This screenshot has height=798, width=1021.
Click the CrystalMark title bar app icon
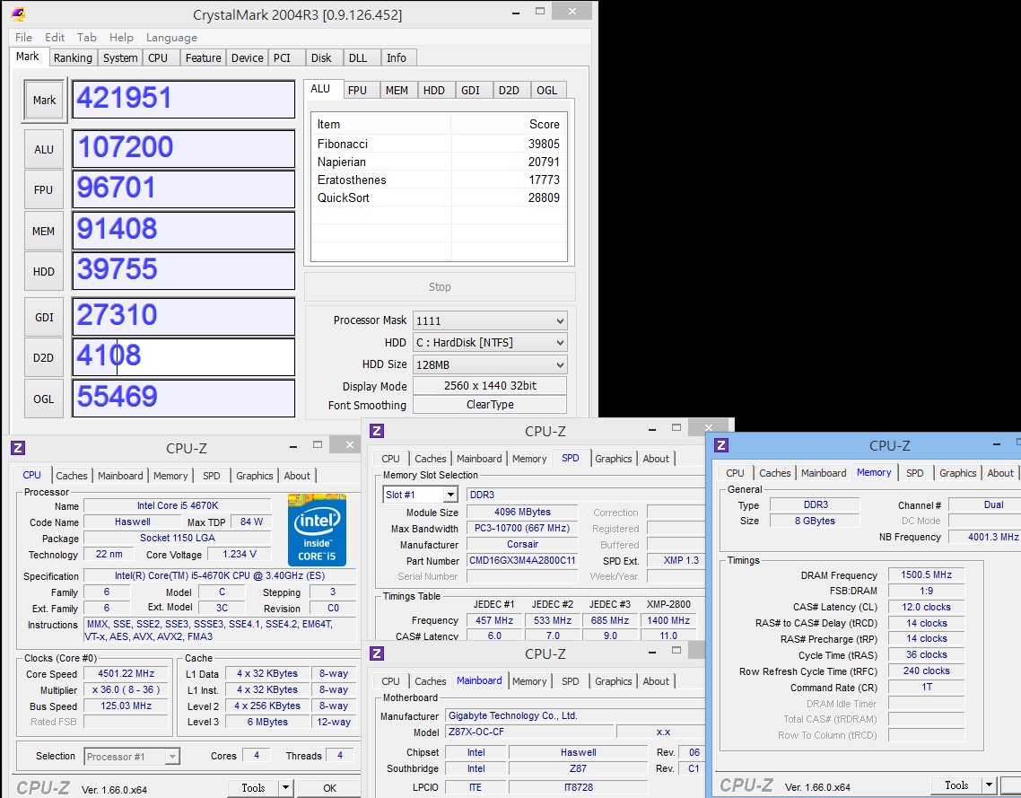pos(17,13)
